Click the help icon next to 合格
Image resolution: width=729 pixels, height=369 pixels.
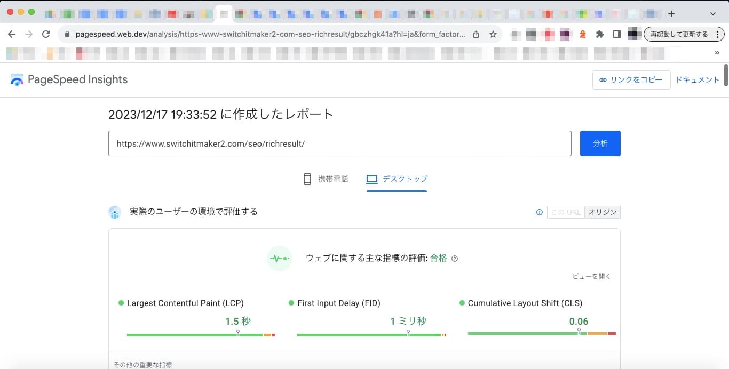pos(455,259)
